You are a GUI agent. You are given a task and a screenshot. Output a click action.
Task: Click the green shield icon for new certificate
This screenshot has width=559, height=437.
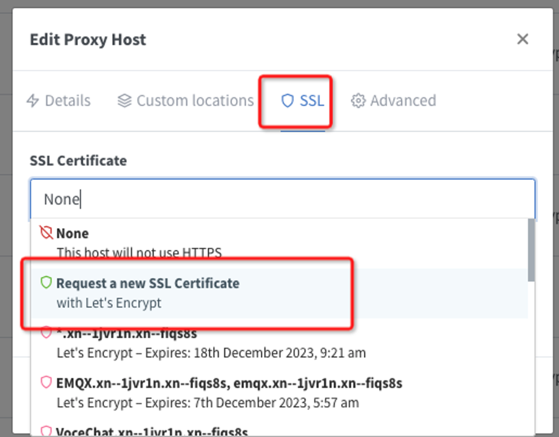point(46,283)
